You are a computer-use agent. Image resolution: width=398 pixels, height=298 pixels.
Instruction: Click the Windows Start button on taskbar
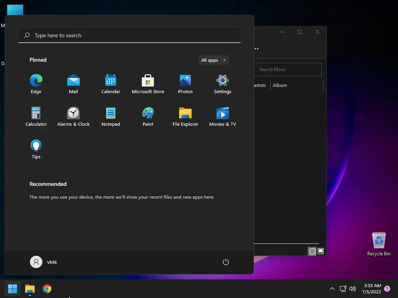(x=12, y=289)
